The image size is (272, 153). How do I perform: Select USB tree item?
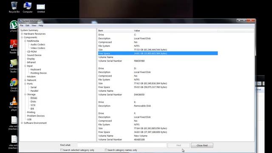(x=29, y=119)
